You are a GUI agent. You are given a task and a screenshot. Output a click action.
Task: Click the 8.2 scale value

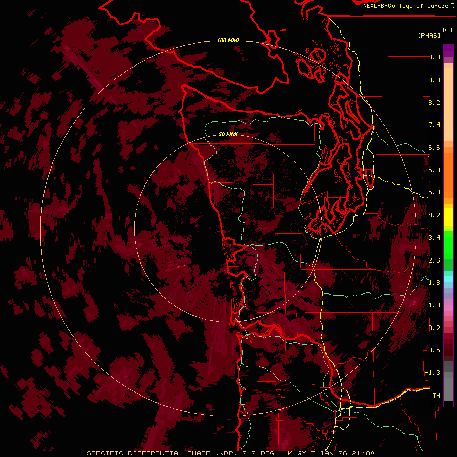434,102
